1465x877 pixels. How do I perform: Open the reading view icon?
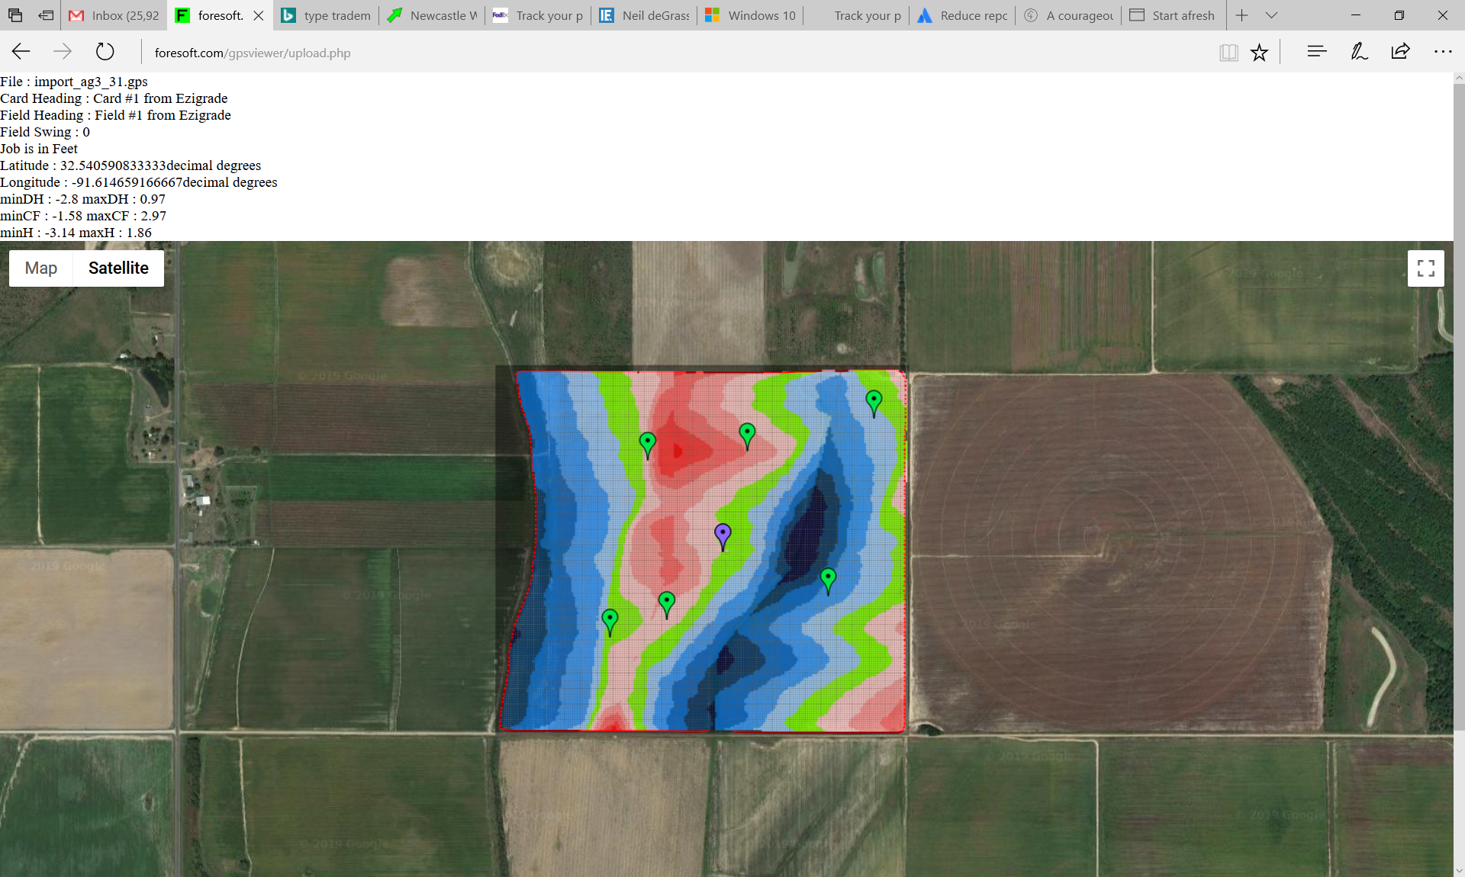[x=1228, y=53]
